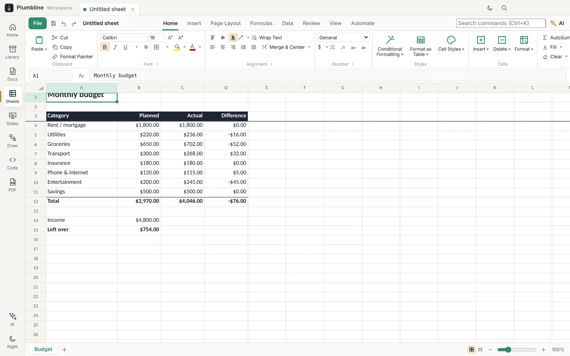
Task: Open the green File menu button
Action: (x=37, y=23)
